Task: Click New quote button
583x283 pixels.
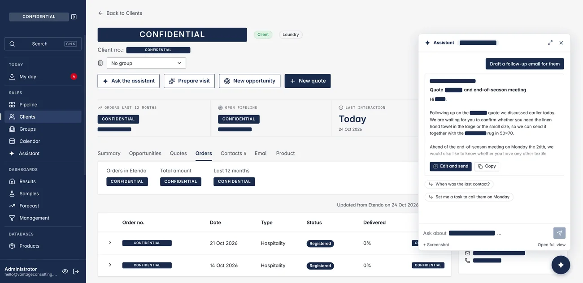Action: click(x=308, y=81)
